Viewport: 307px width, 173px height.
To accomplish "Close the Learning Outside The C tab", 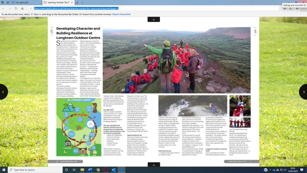I will [72, 3].
